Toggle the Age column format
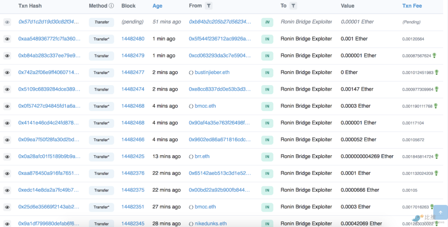The image size is (448, 227). [x=158, y=6]
